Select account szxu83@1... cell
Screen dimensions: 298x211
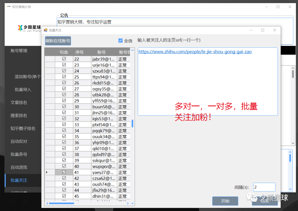(104, 71)
